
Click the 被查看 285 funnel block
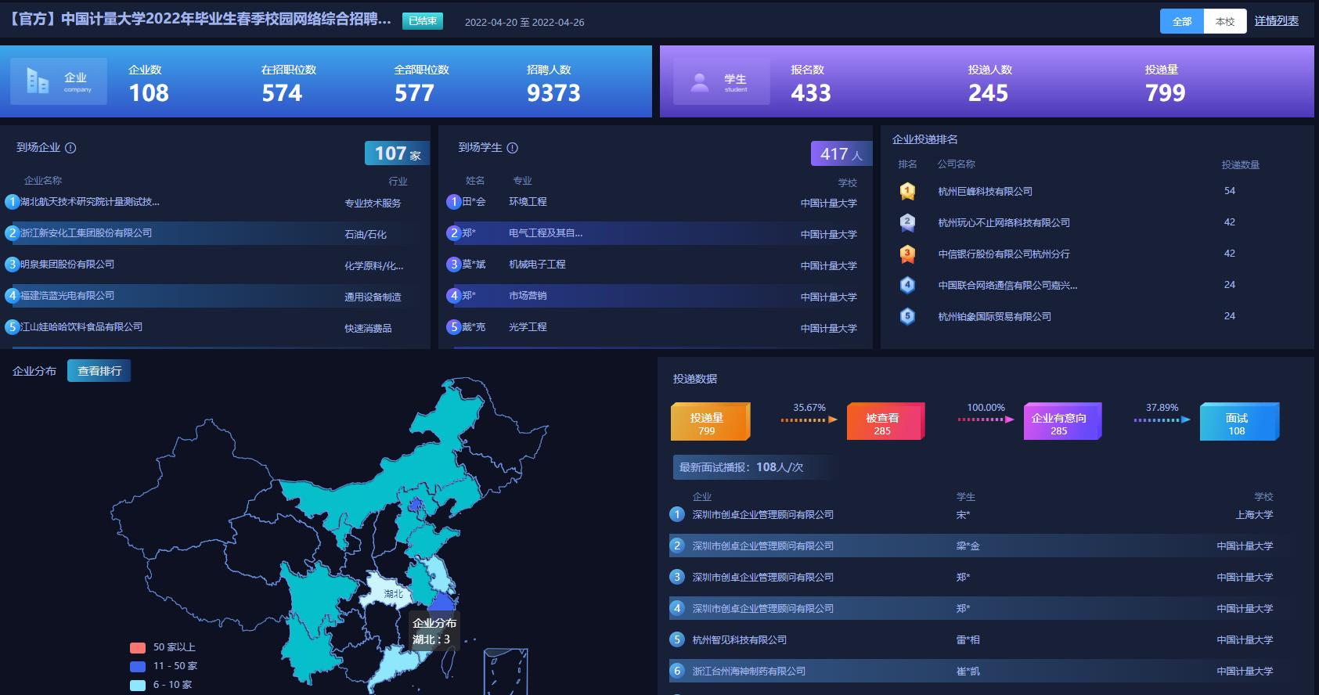click(885, 423)
